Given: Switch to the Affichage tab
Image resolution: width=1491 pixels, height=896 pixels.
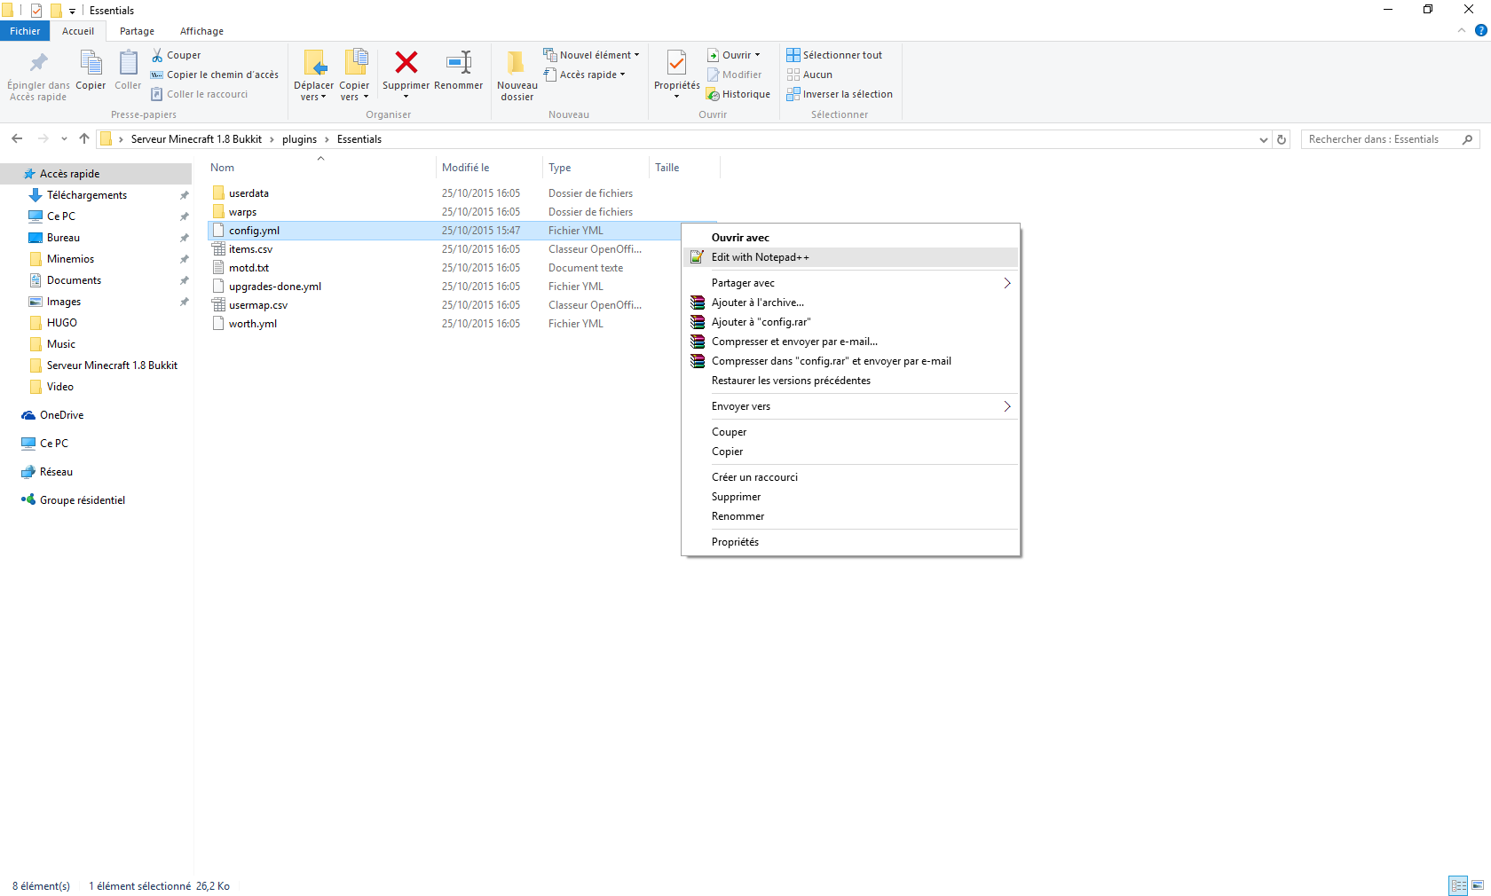Looking at the screenshot, I should pos(201,31).
